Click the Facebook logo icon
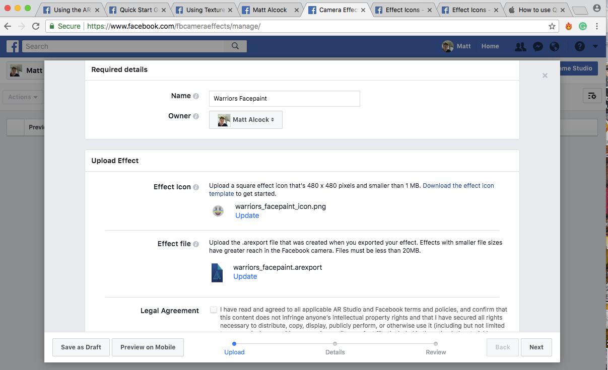608x370 pixels. point(13,46)
